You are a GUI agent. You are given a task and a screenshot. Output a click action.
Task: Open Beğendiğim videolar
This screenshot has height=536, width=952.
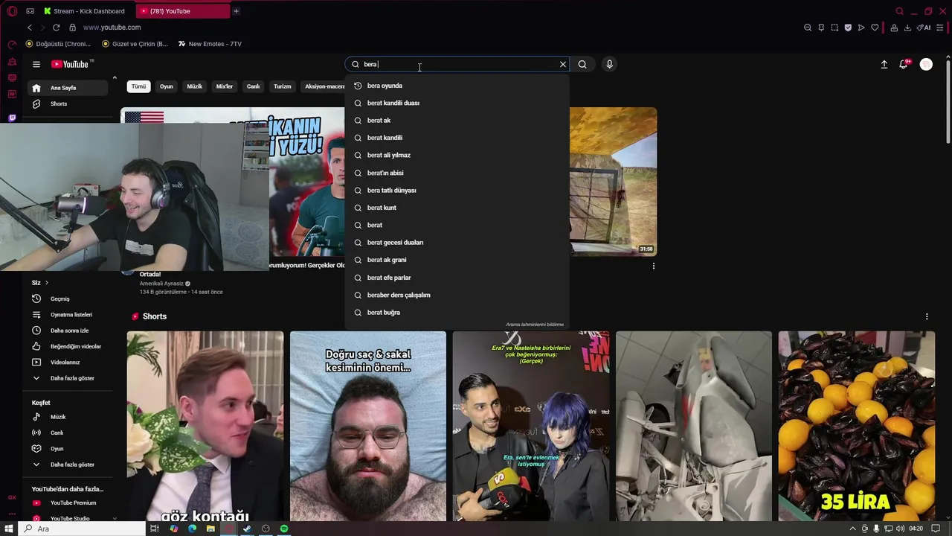tap(68, 346)
